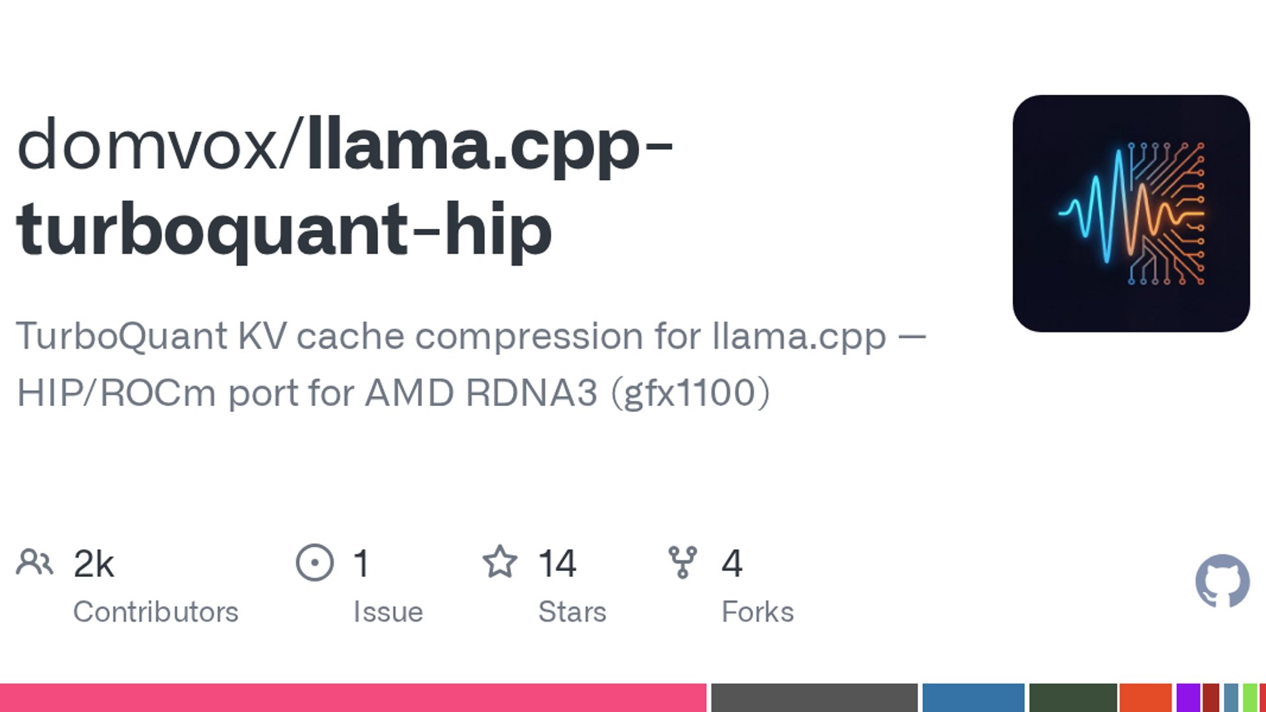Image resolution: width=1266 pixels, height=712 pixels.
Task: Click the dark green language bar segment
Action: (x=1073, y=697)
